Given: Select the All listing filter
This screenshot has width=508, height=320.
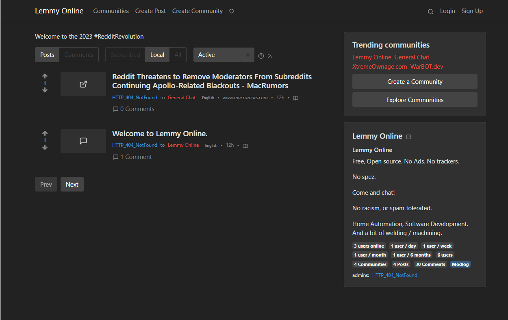Looking at the screenshot, I should pyautogui.click(x=178, y=55).
